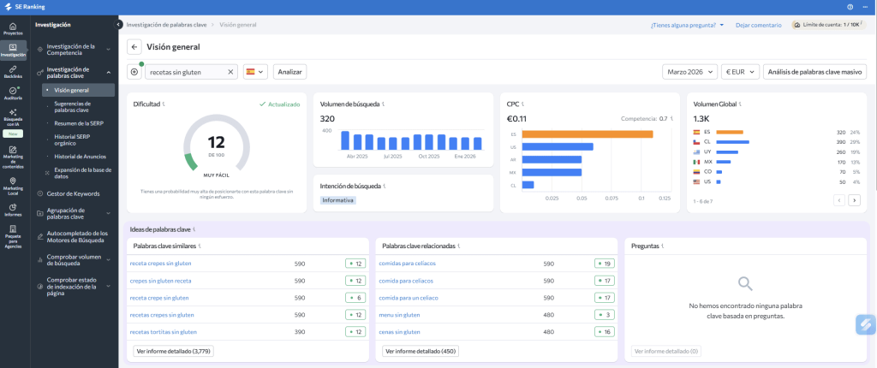Open the 'comidas para celiacos' keyword link
Viewport: 877px width, 368px height.
(407, 264)
